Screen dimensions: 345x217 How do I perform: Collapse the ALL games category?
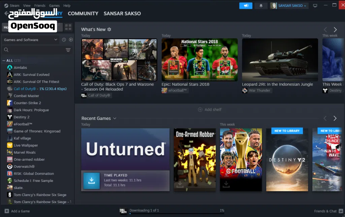pos(4,61)
